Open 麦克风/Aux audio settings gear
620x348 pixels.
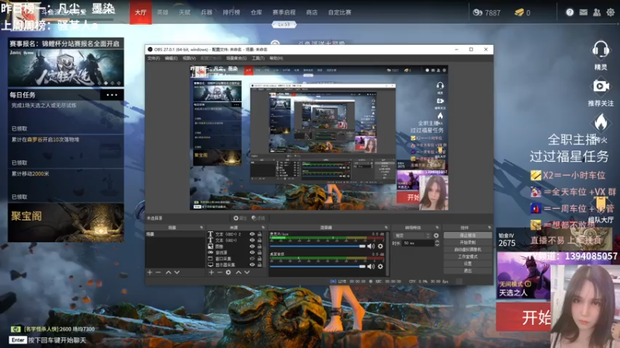(x=381, y=246)
